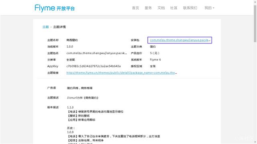Click the vertical scrollbar thumb
This screenshot has width=257, height=144.
255,24
